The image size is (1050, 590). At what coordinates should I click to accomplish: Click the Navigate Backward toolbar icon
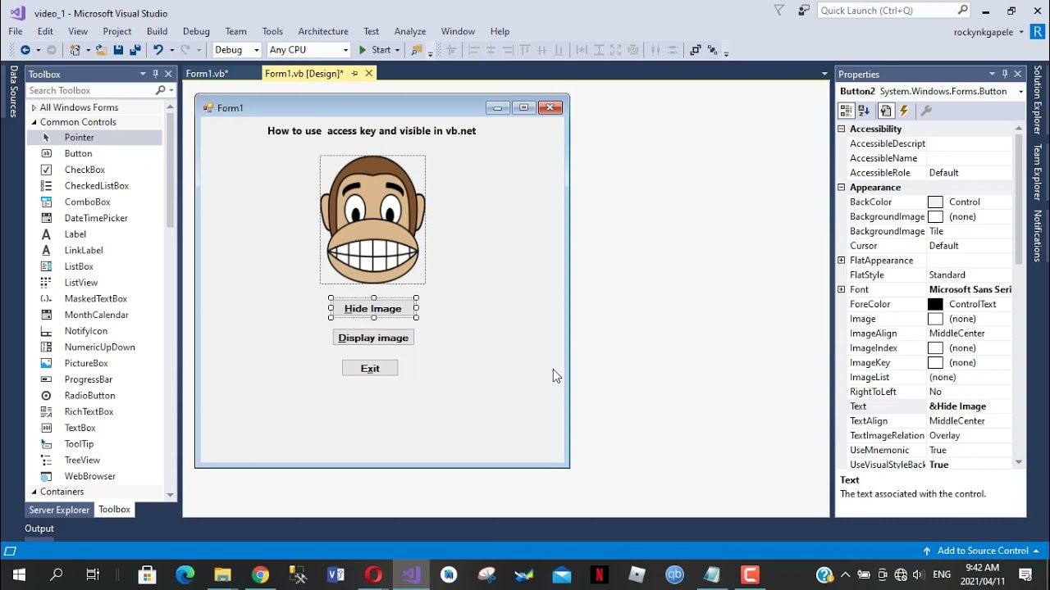[25, 50]
